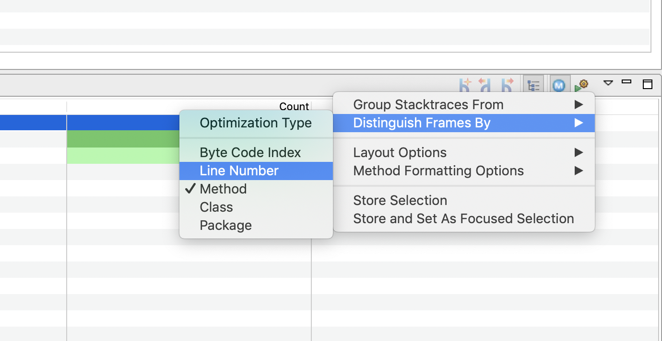Viewport: 662px width, 341px height.
Task: Click the d icon with left arrow
Action: point(485,85)
